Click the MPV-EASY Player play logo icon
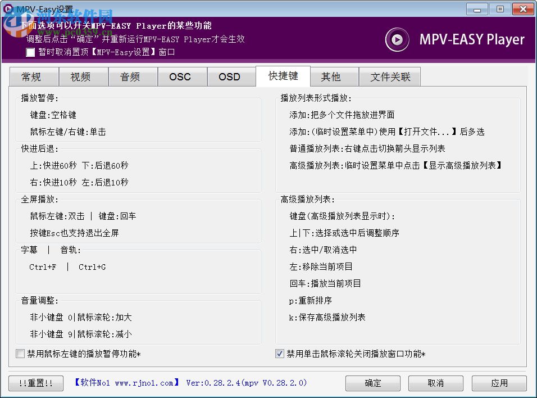 397,40
